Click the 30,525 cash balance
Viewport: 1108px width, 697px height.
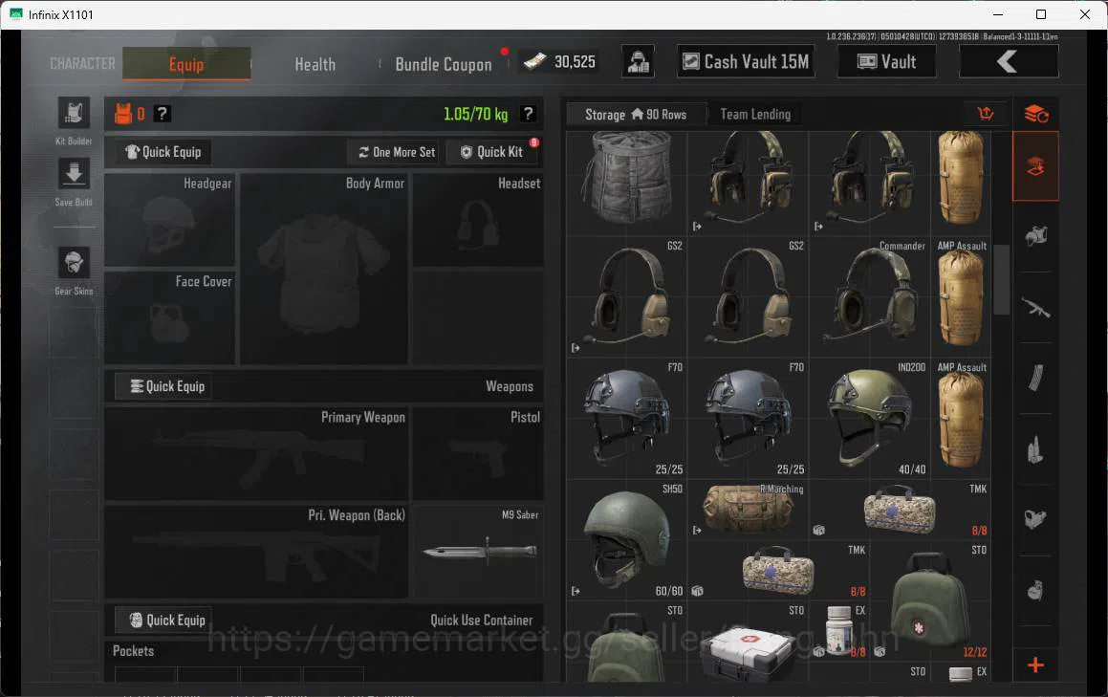point(560,62)
